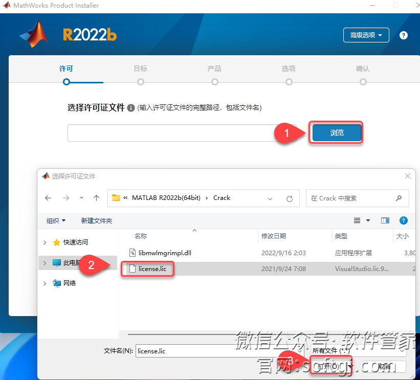Click the search magnifier icon

click(x=399, y=198)
